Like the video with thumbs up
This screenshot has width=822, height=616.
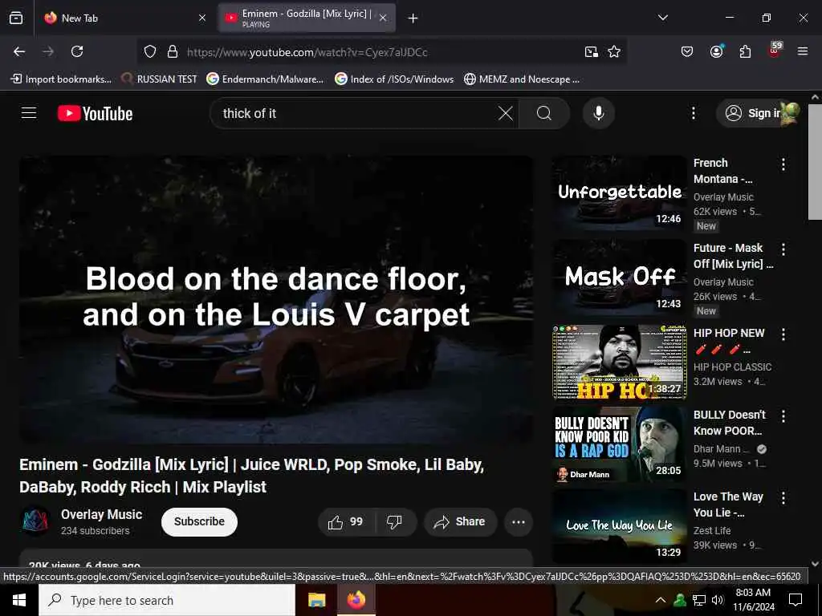(345, 521)
